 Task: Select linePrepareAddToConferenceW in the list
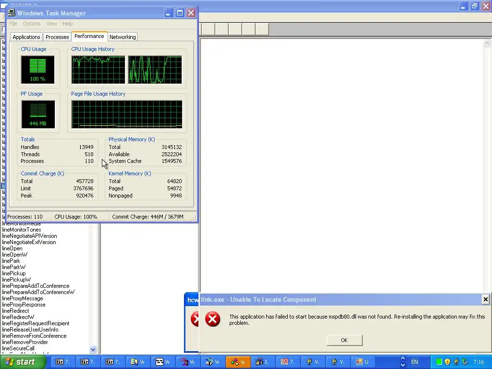pyautogui.click(x=38, y=292)
